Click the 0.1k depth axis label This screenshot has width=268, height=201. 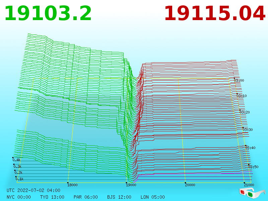click(19, 179)
